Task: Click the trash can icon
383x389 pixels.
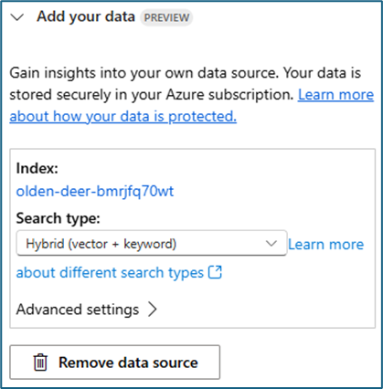Action: (40, 363)
